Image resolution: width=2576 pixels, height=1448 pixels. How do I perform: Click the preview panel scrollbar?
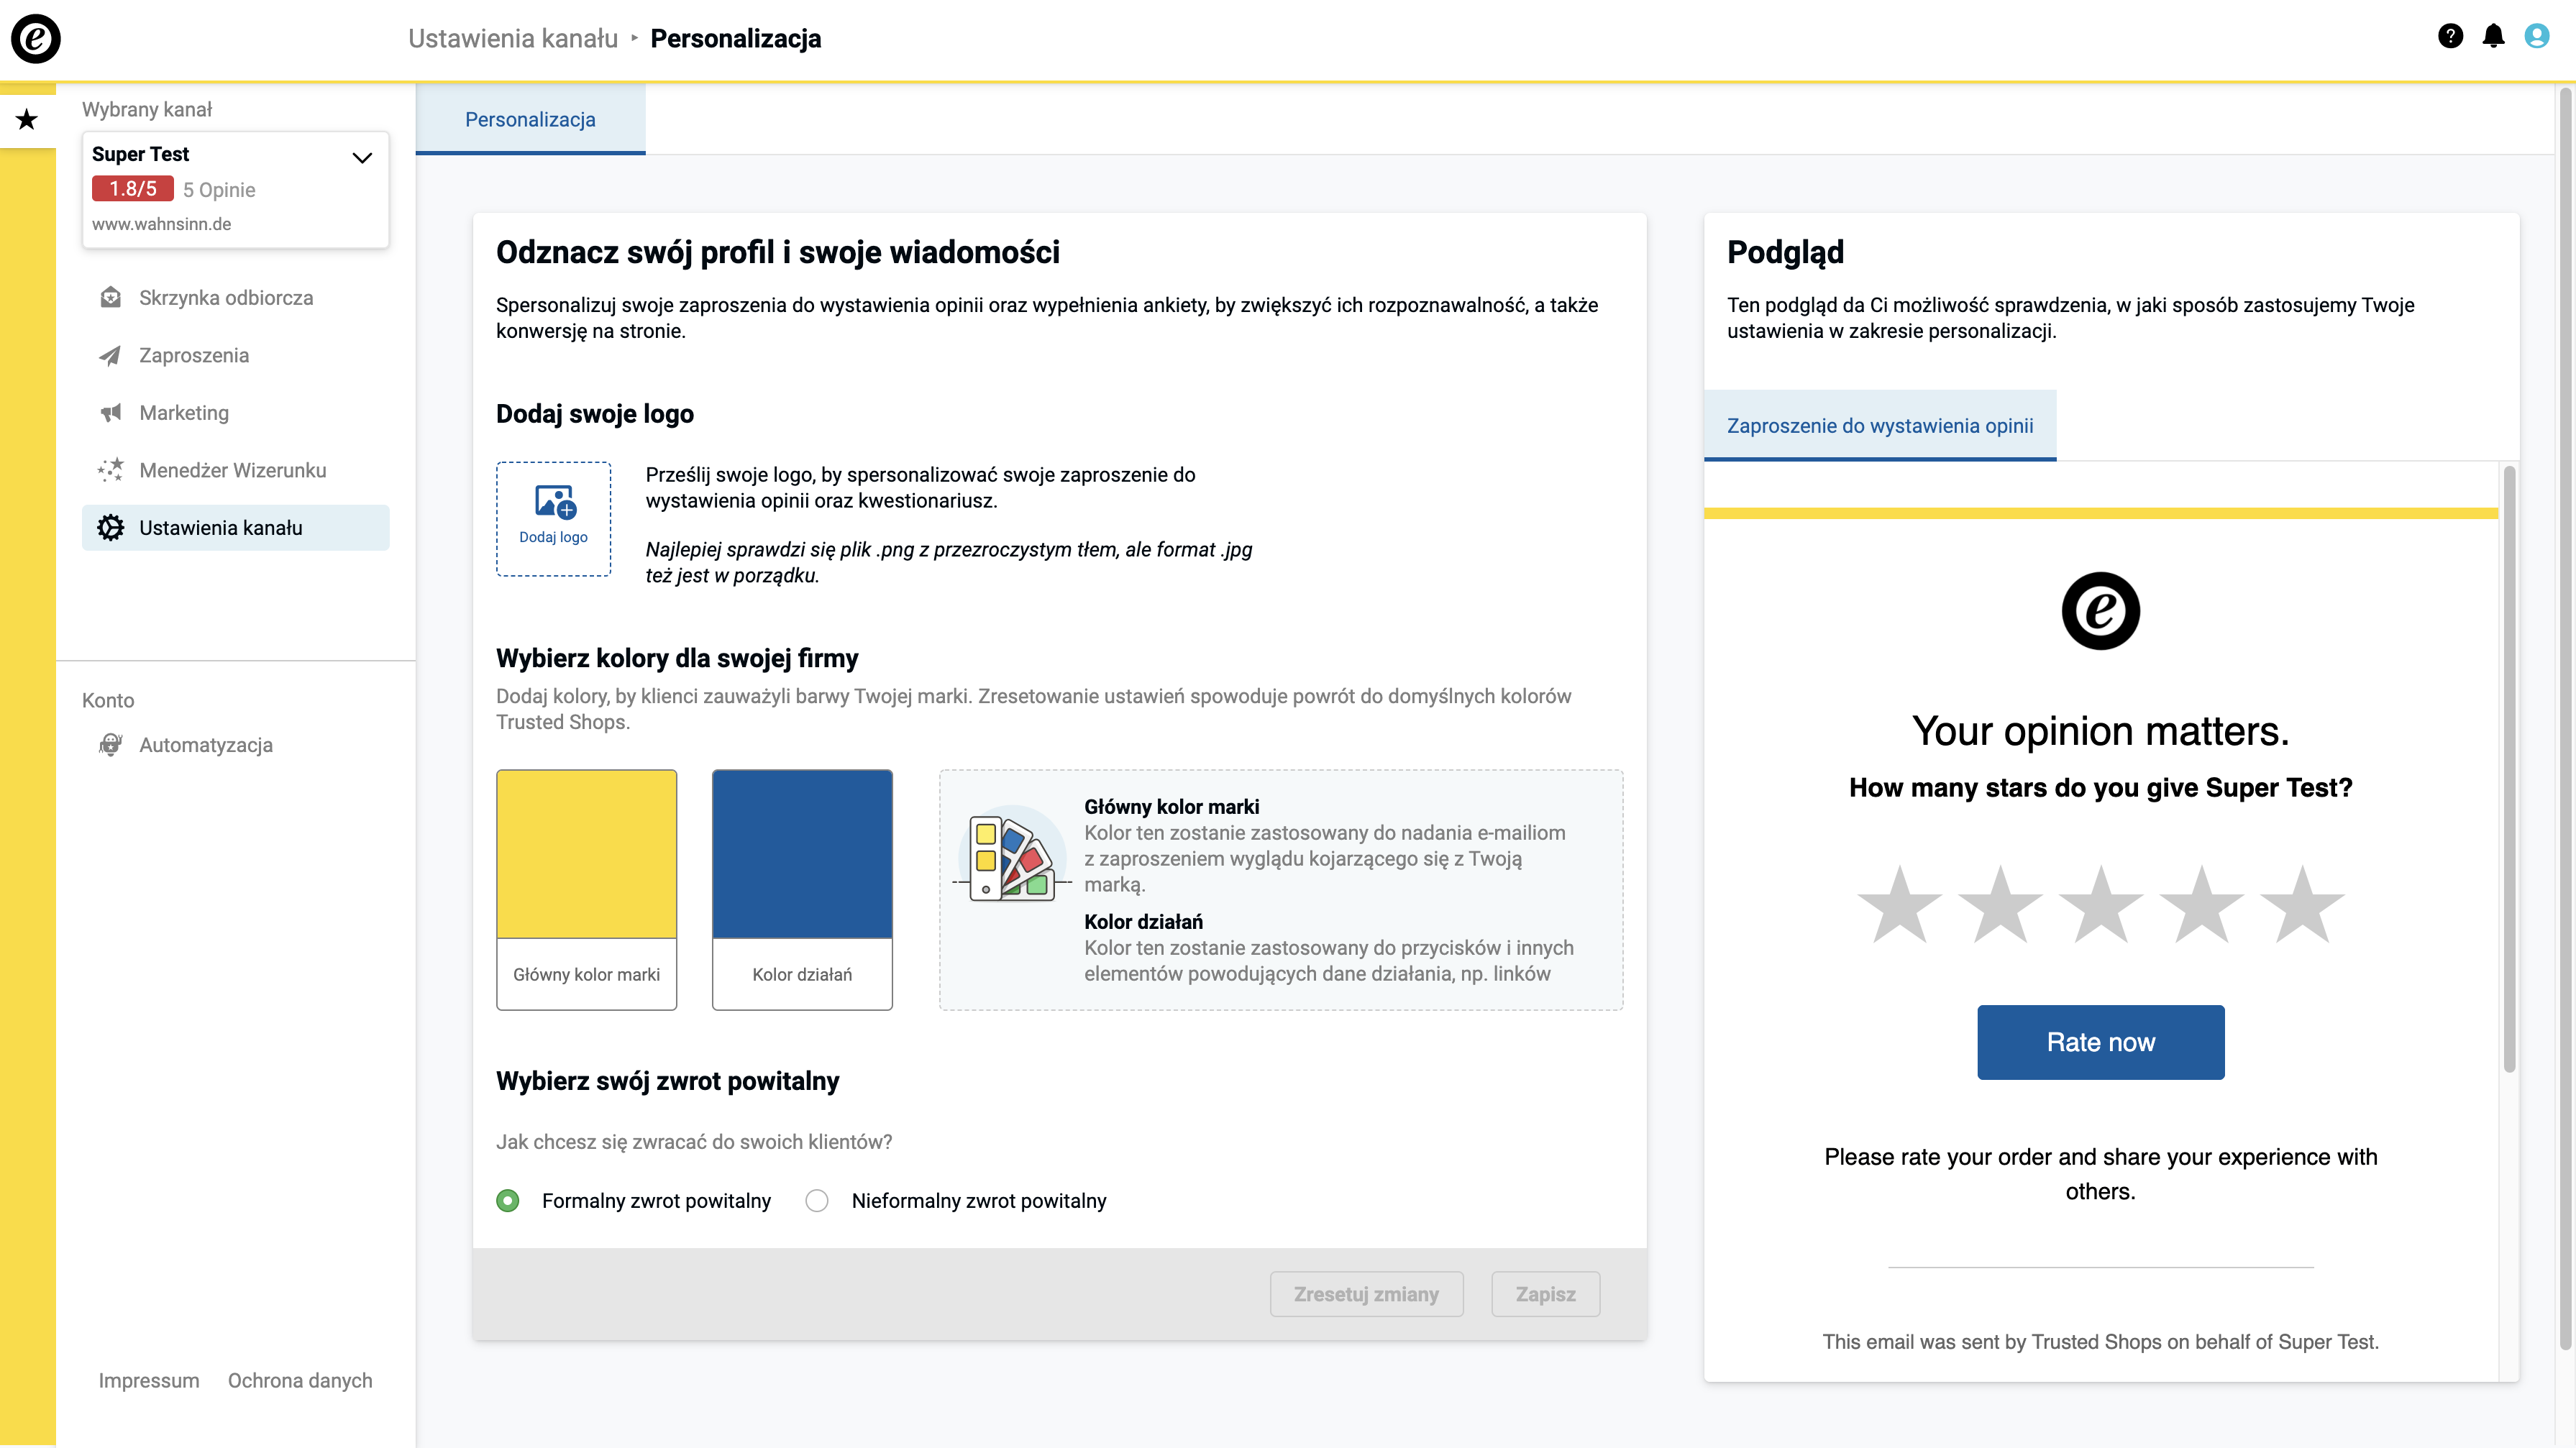pos(2509,769)
